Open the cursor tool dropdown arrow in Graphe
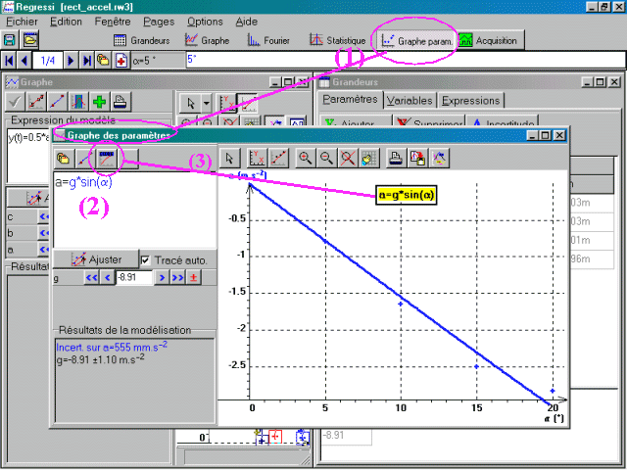 pos(207,101)
